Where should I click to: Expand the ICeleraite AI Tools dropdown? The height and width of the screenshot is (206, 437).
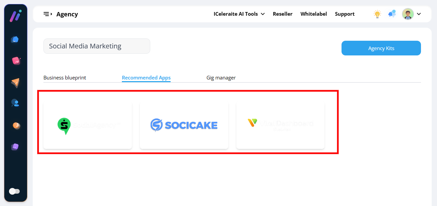point(239,14)
